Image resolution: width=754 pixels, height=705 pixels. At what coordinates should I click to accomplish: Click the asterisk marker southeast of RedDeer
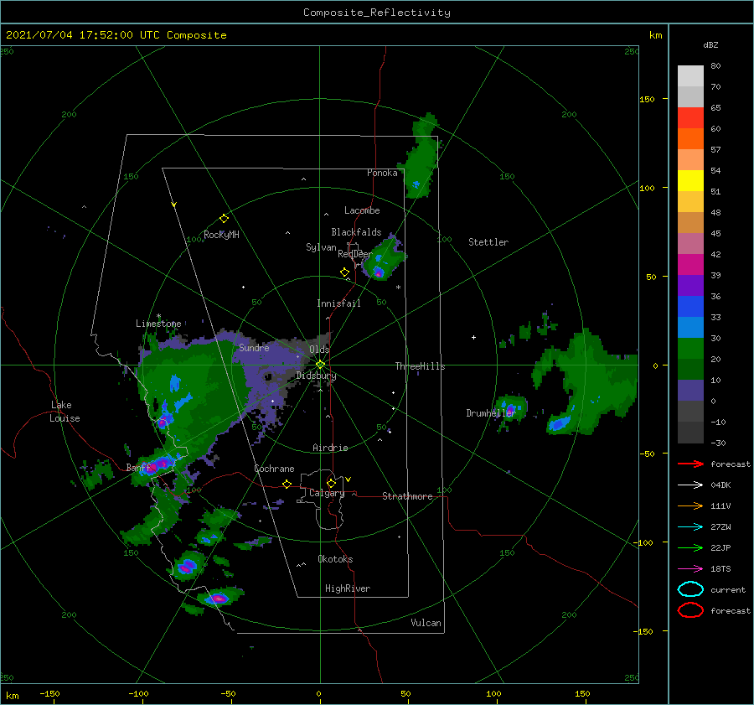(398, 288)
